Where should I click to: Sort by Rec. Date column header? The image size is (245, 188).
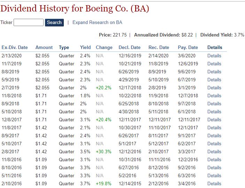pos(159,47)
